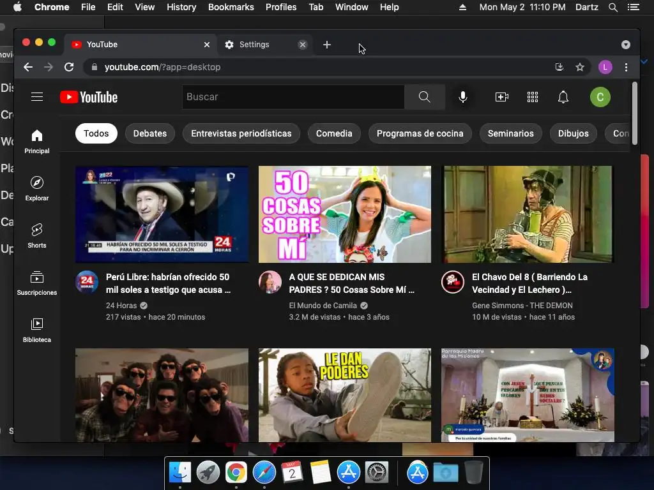
Task: Close the Settings tab
Action: (x=303, y=45)
